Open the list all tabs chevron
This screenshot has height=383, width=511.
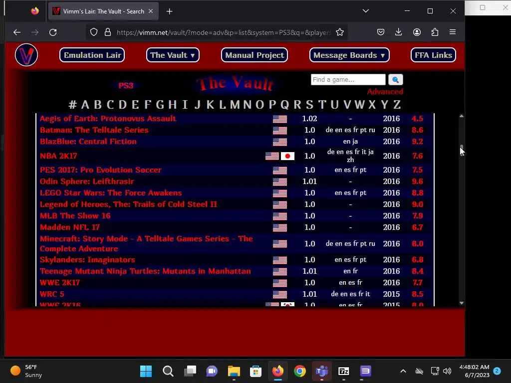[x=366, y=11]
